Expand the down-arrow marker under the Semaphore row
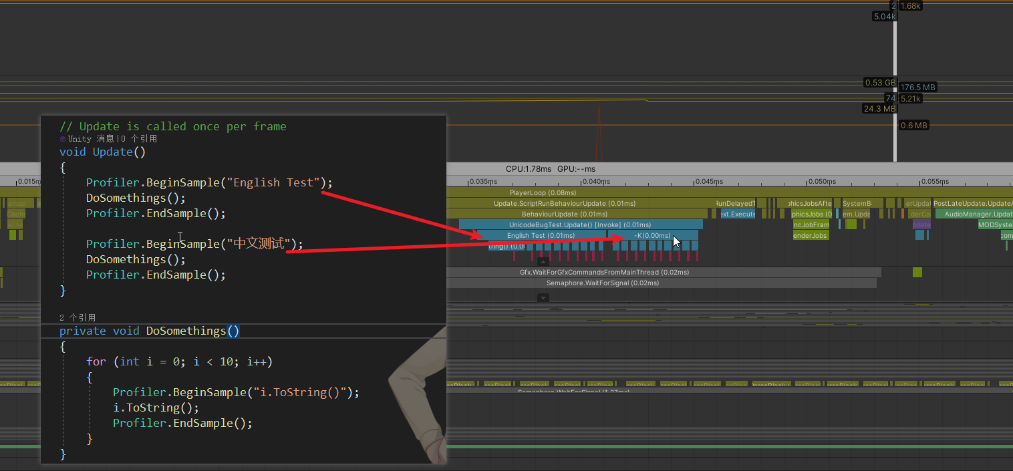Viewport: 1013px width, 471px height. pyautogui.click(x=543, y=297)
